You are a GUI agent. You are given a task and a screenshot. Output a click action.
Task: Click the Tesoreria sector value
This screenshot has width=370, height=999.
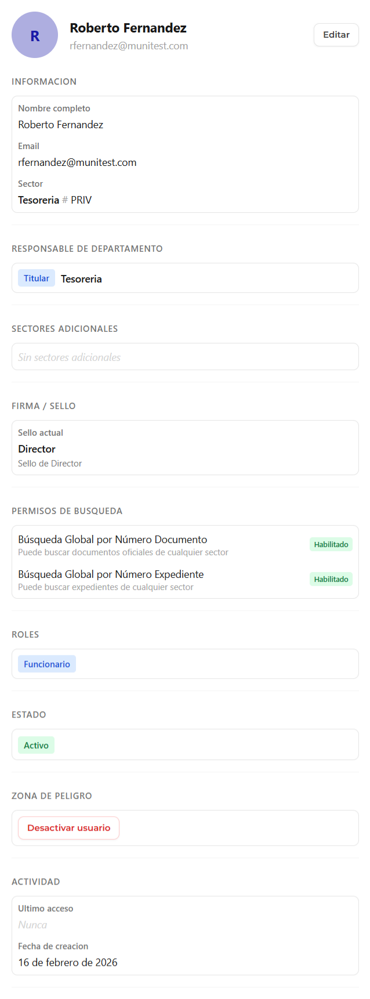39,200
